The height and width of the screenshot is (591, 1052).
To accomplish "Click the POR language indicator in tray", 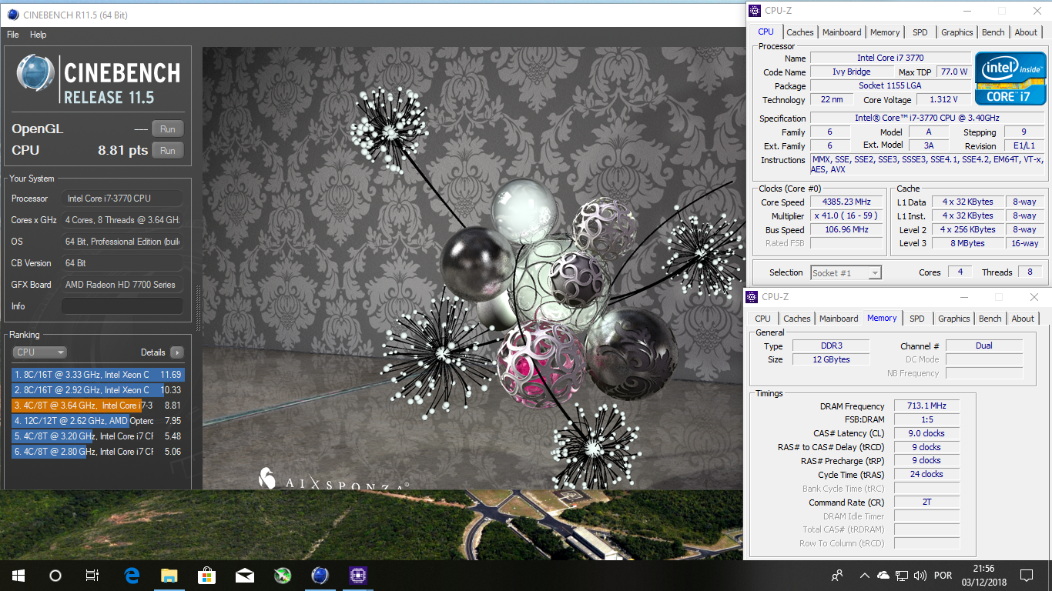I will click(942, 576).
